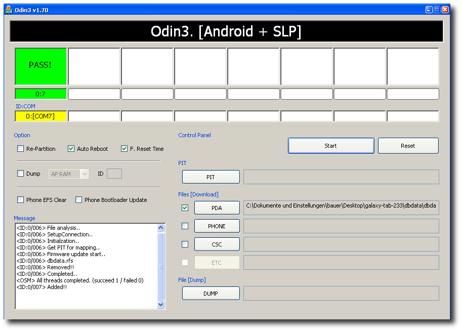Screen dimensions: 462x331
Task: Check the CSC file checkbox
Action: point(185,244)
